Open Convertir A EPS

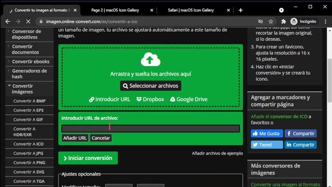tap(29, 110)
